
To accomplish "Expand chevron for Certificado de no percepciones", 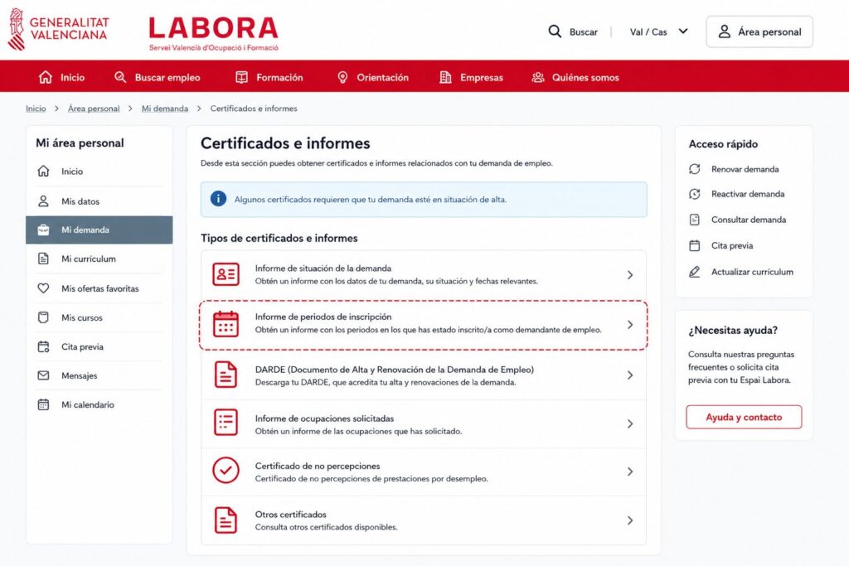I will pyautogui.click(x=630, y=472).
